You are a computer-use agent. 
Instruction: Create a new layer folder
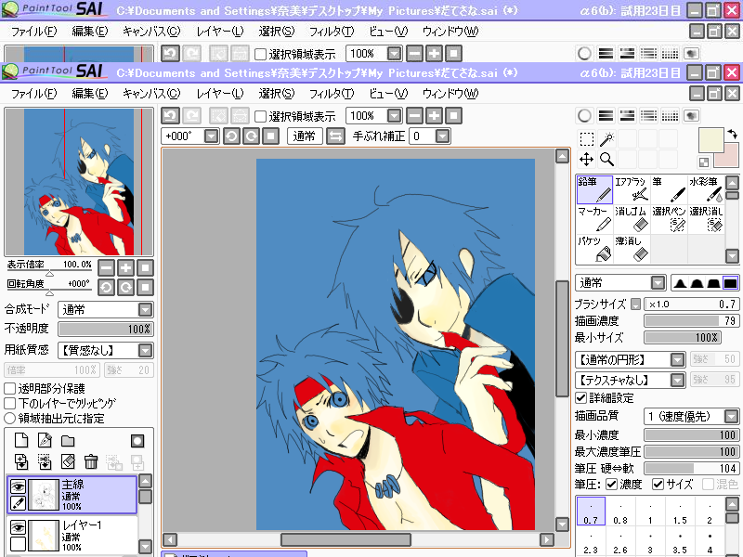point(68,441)
